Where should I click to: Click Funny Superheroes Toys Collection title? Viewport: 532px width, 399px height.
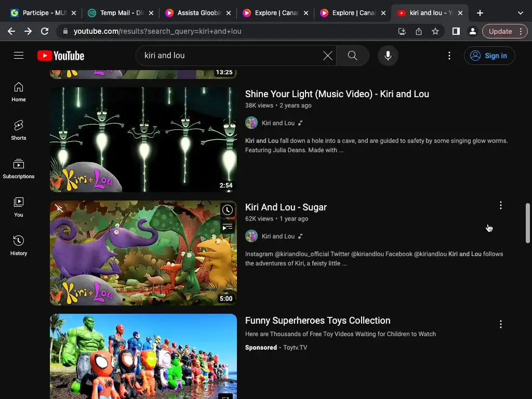(x=317, y=321)
